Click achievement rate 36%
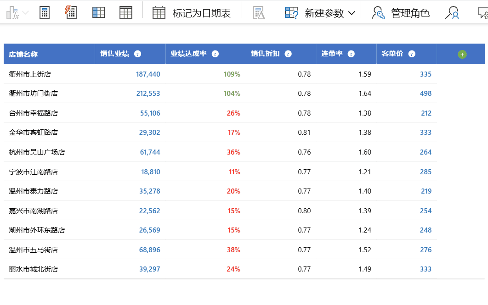This screenshot has width=488, height=305. [233, 152]
